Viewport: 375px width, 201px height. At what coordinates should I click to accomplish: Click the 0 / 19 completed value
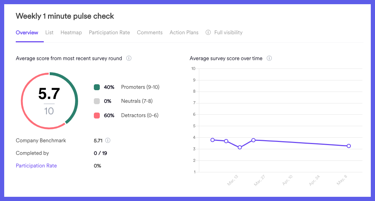coord(100,153)
